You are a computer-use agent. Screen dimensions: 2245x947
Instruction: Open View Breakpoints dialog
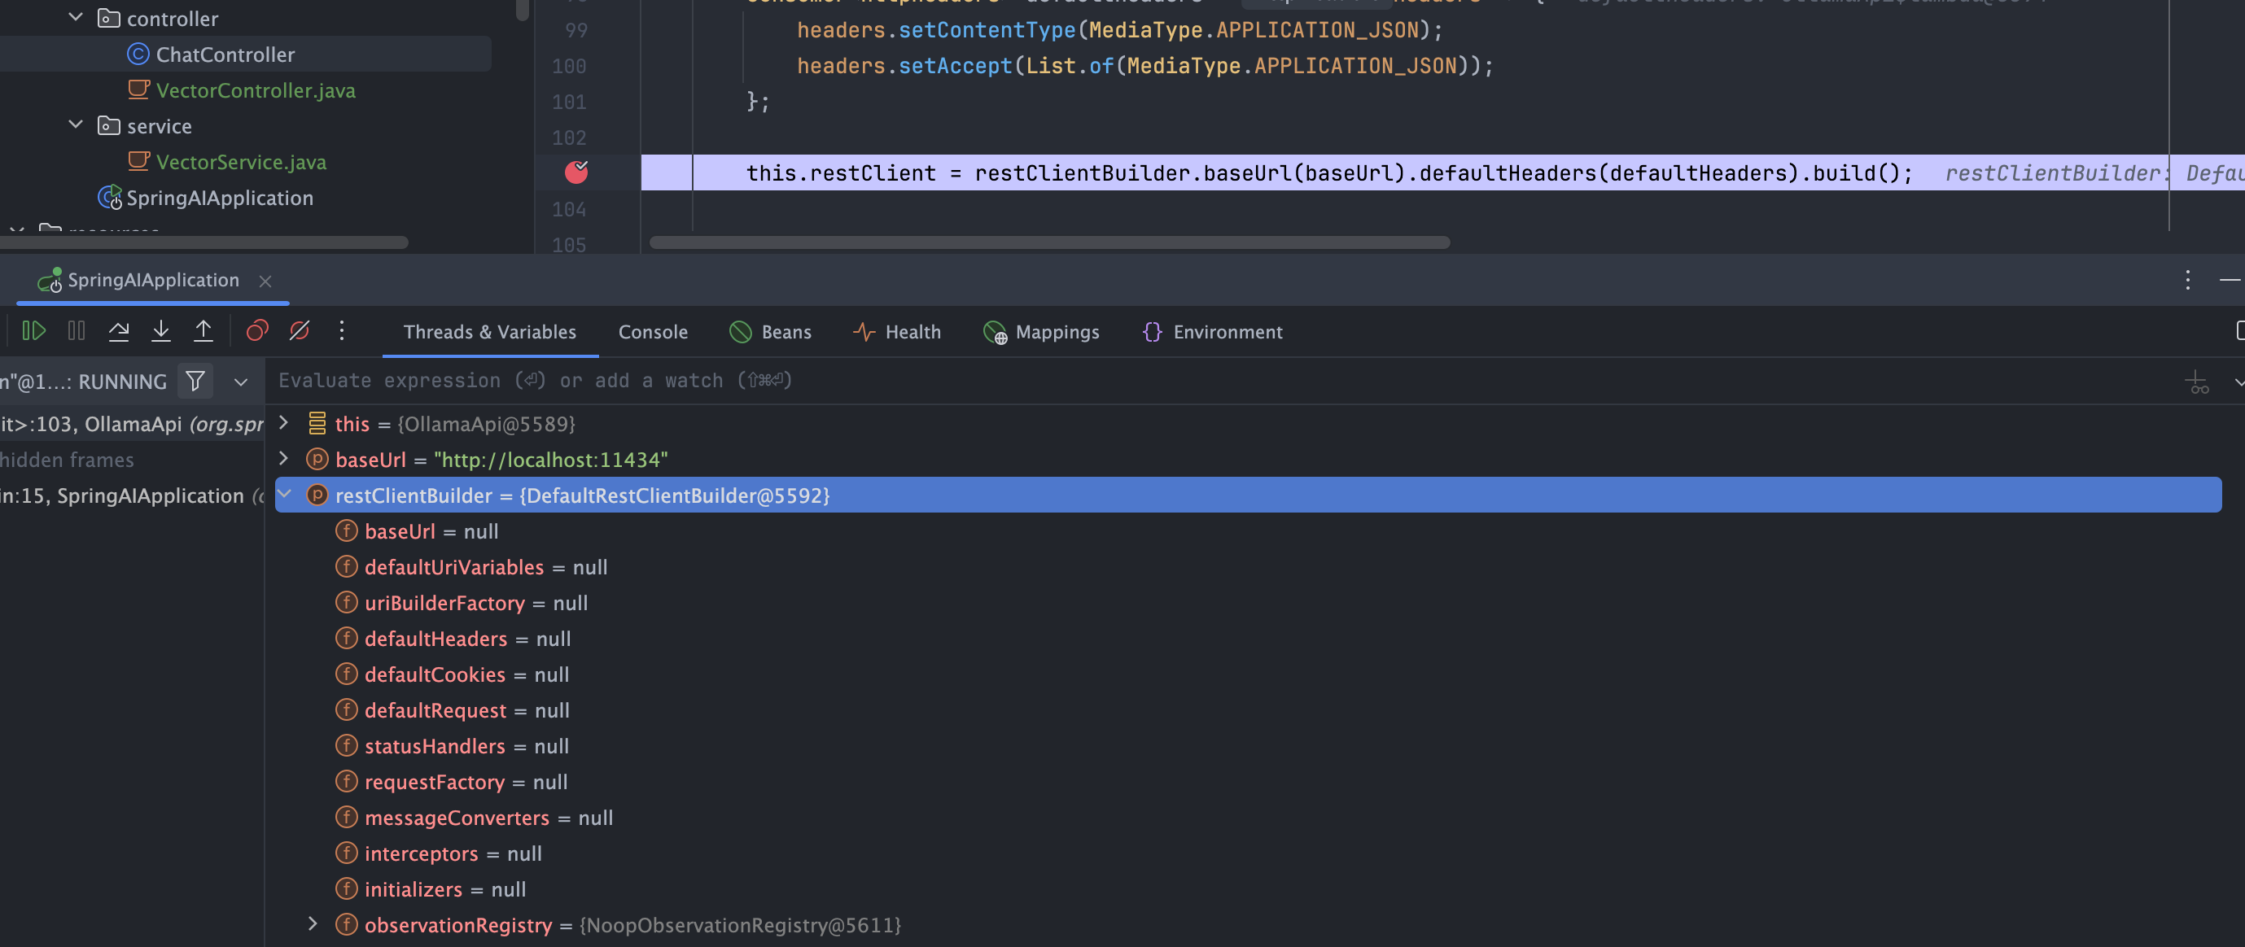[257, 331]
